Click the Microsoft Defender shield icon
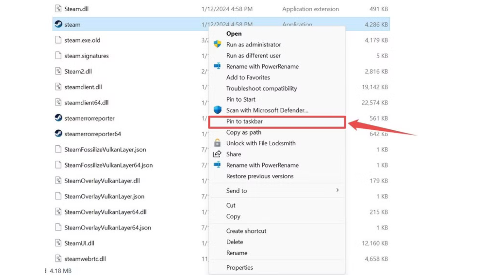 (217, 110)
